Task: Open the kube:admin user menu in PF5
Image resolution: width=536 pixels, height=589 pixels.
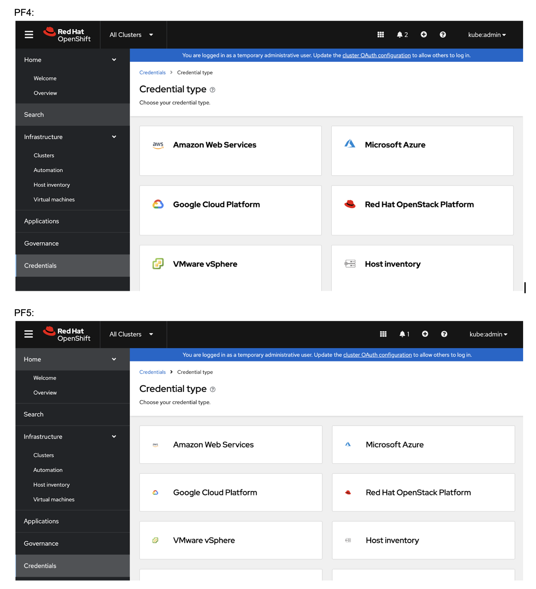Action: pos(488,334)
